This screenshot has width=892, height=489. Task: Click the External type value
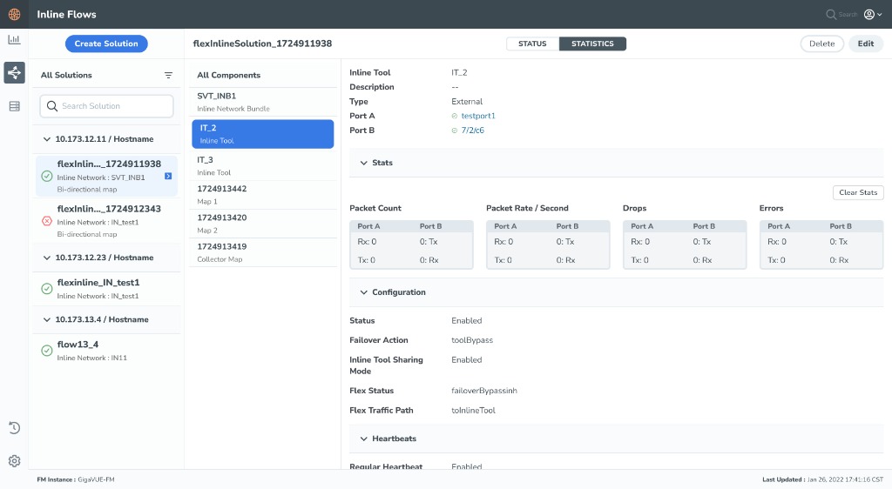click(467, 102)
